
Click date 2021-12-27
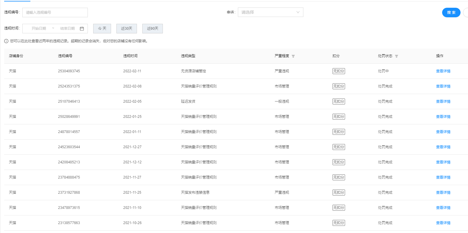[132, 147]
